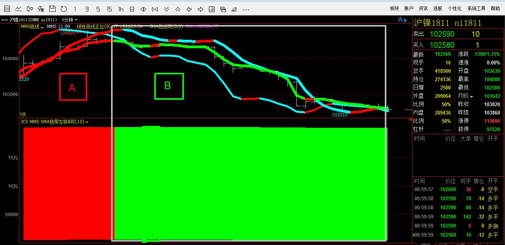Open the 资讯 menu
Image resolution: width=505 pixels, height=245 pixels.
[x=423, y=8]
